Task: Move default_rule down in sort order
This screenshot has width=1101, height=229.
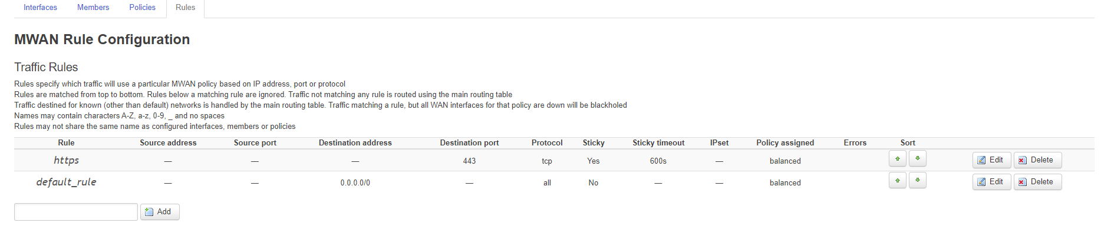Action: [x=918, y=180]
